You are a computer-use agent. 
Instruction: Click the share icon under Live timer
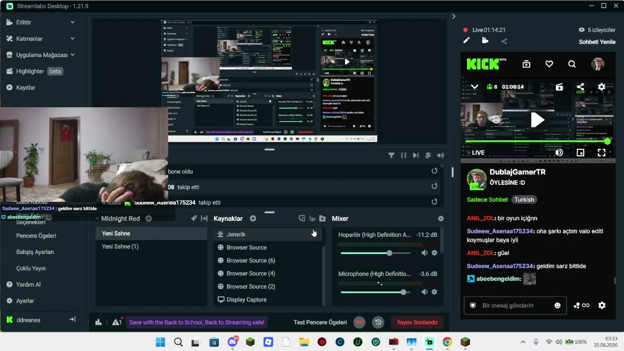pos(504,41)
